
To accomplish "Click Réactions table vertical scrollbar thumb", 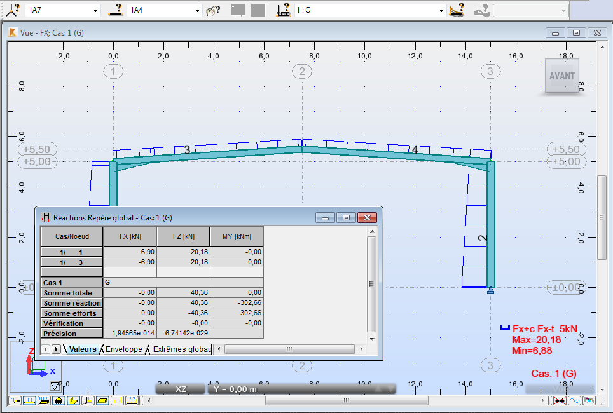I will pos(372,284).
